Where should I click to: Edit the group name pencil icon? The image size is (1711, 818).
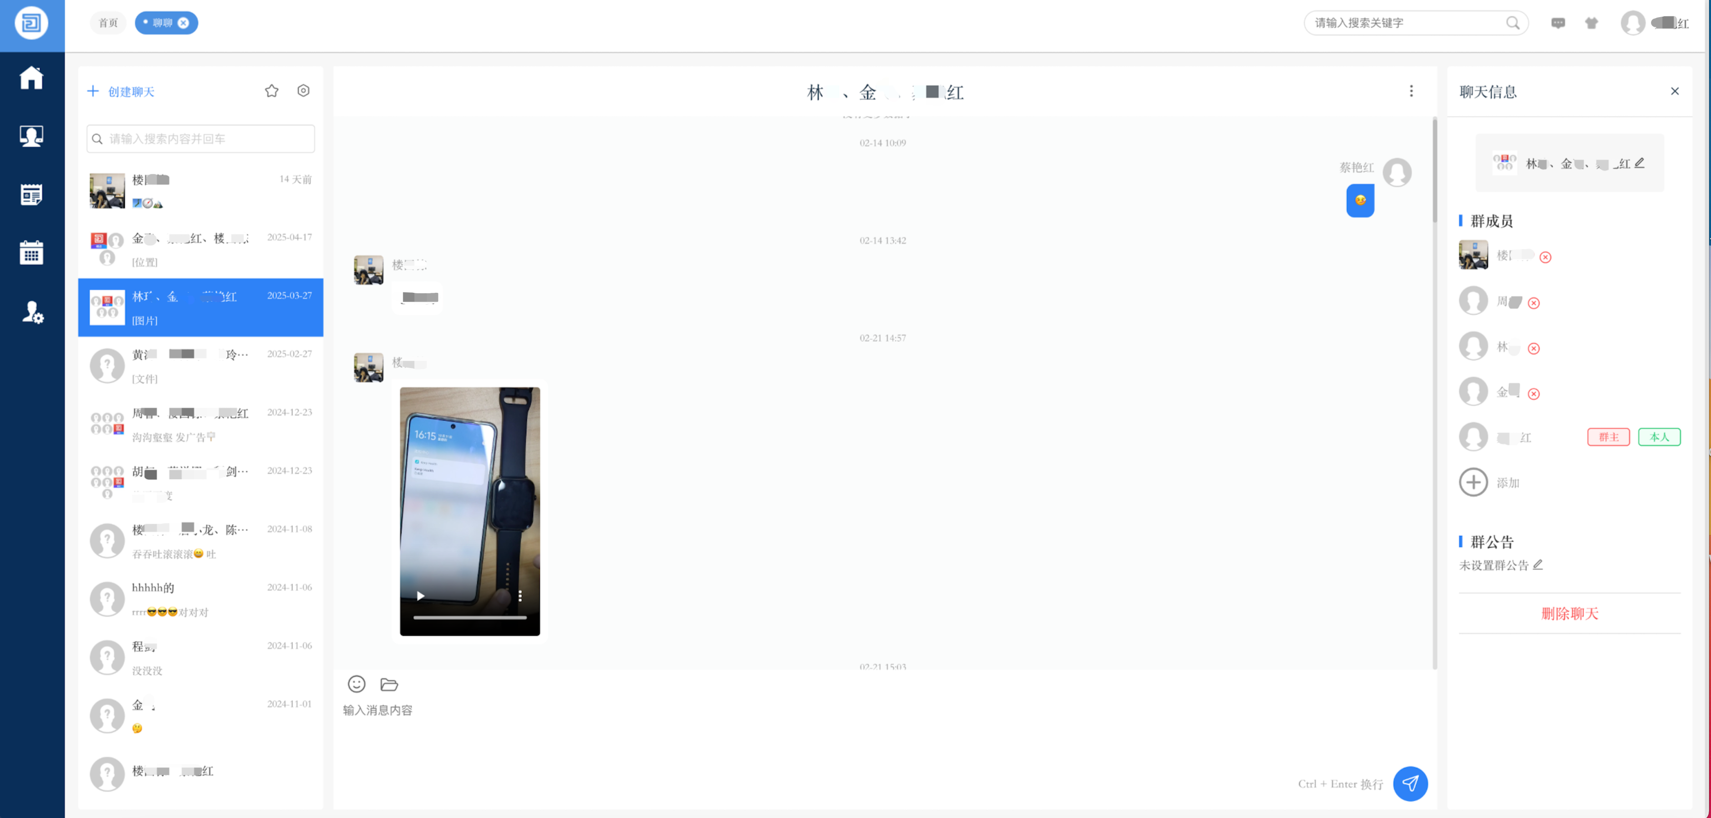[x=1639, y=163]
